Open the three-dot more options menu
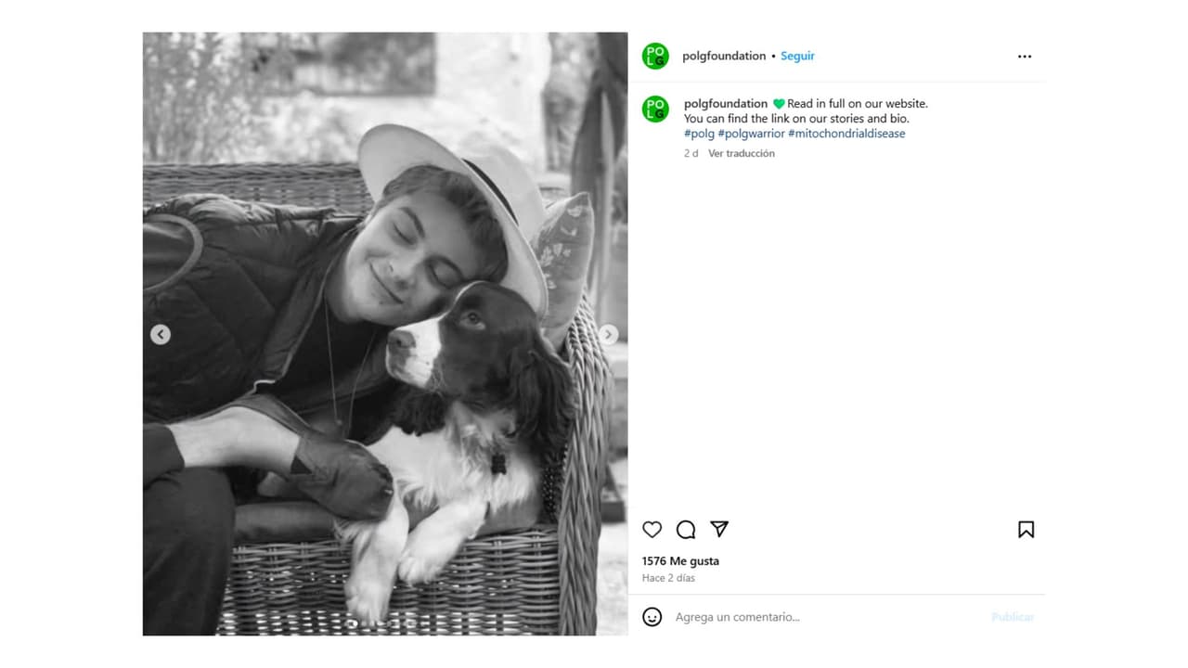 [x=1025, y=57]
